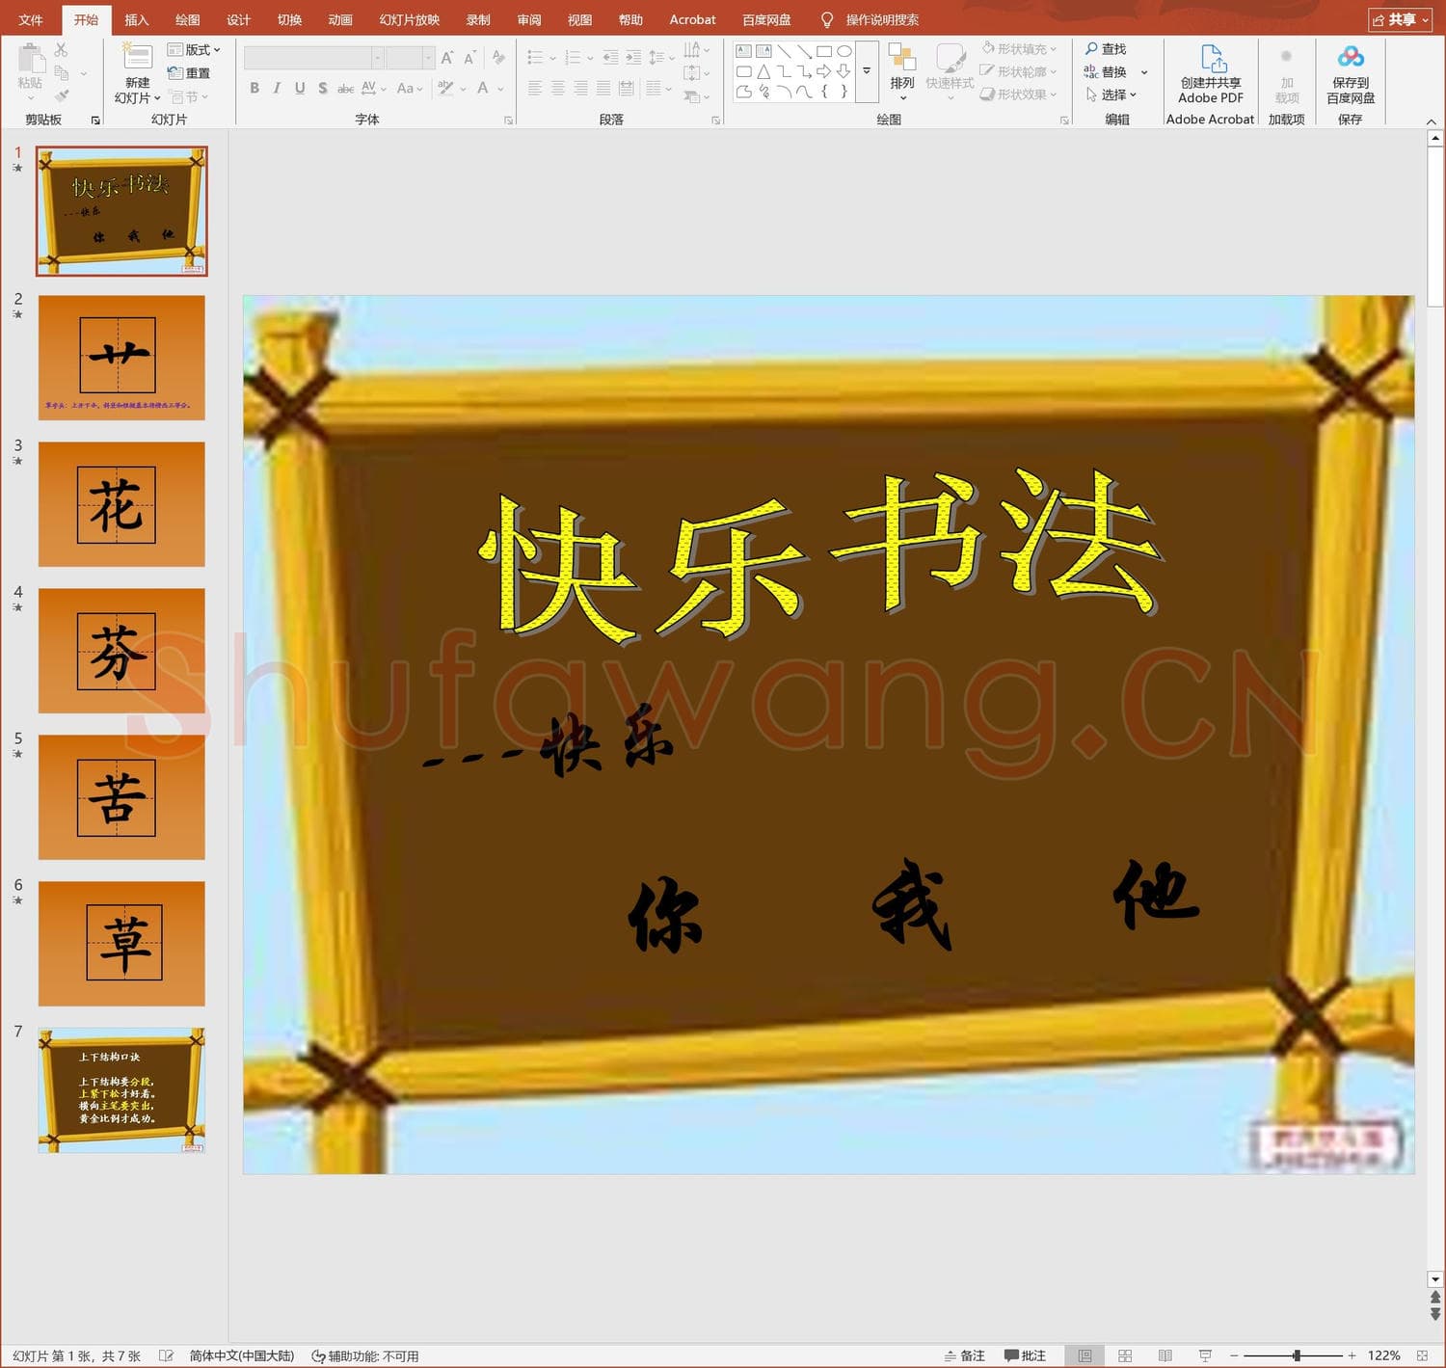
Task: Select slide 6 thumbnail with 草 character
Action: (x=121, y=944)
